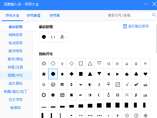Focus the 搜索符号/表情 search field

tap(129, 15)
